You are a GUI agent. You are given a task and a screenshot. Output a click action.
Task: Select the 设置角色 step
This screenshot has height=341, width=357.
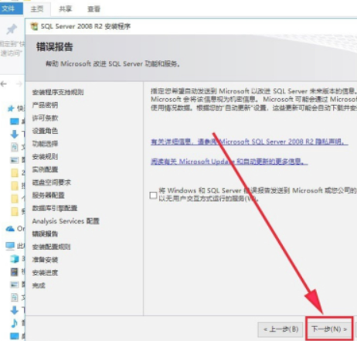(45, 131)
